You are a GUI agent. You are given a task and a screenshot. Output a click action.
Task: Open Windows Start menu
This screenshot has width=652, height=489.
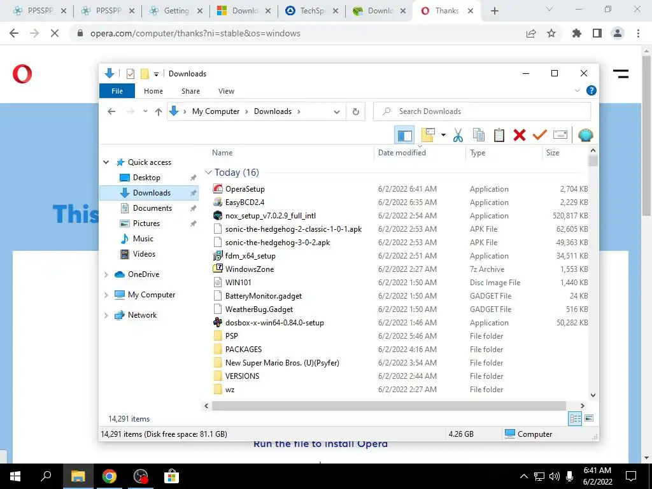(15, 476)
